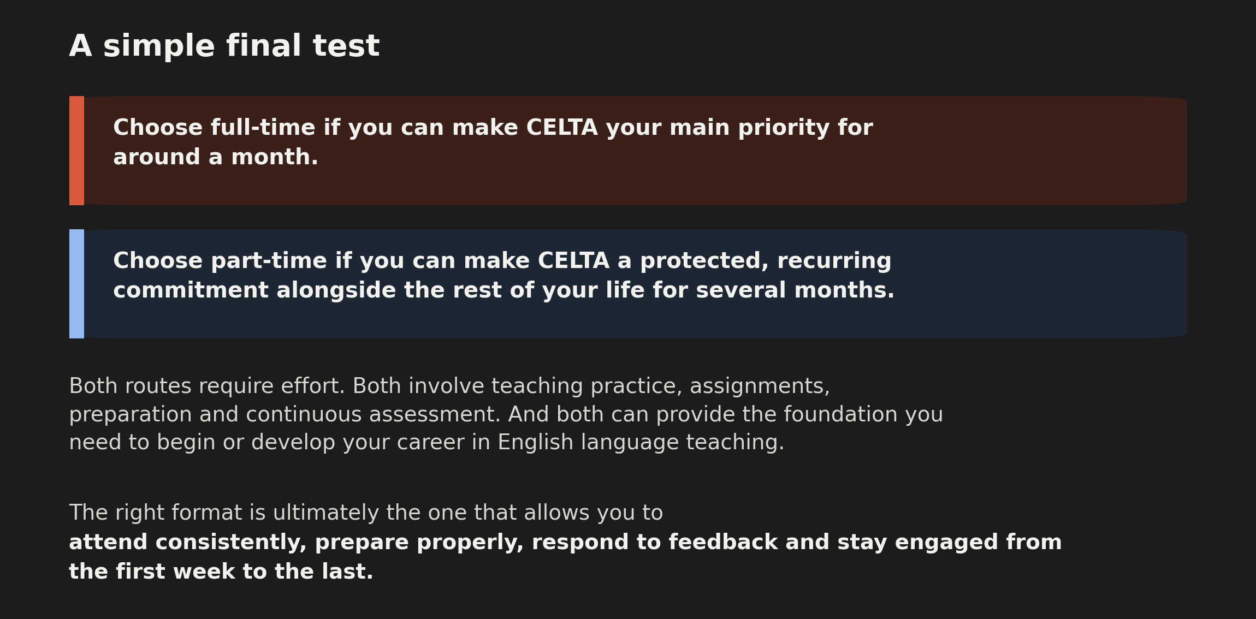Click the word "CELTA" in the part-time callout
This screenshot has height=619, width=1256.
tap(573, 261)
